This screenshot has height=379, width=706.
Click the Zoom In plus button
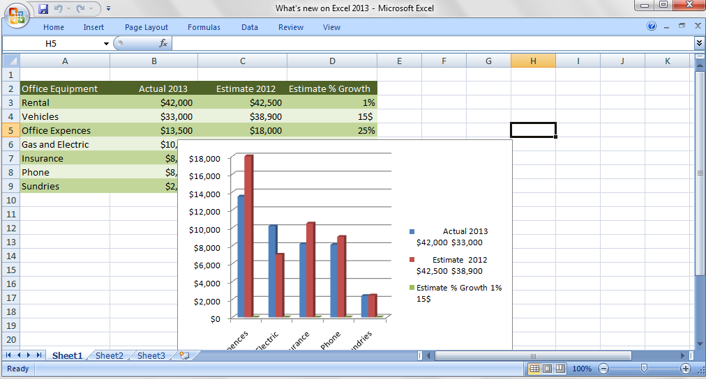click(x=686, y=369)
